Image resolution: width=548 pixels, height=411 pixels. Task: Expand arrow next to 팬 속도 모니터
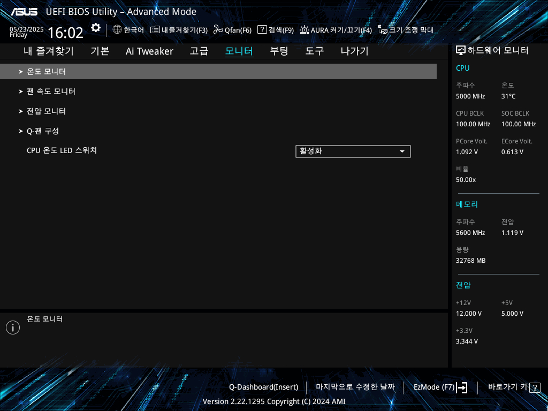pyautogui.click(x=21, y=92)
